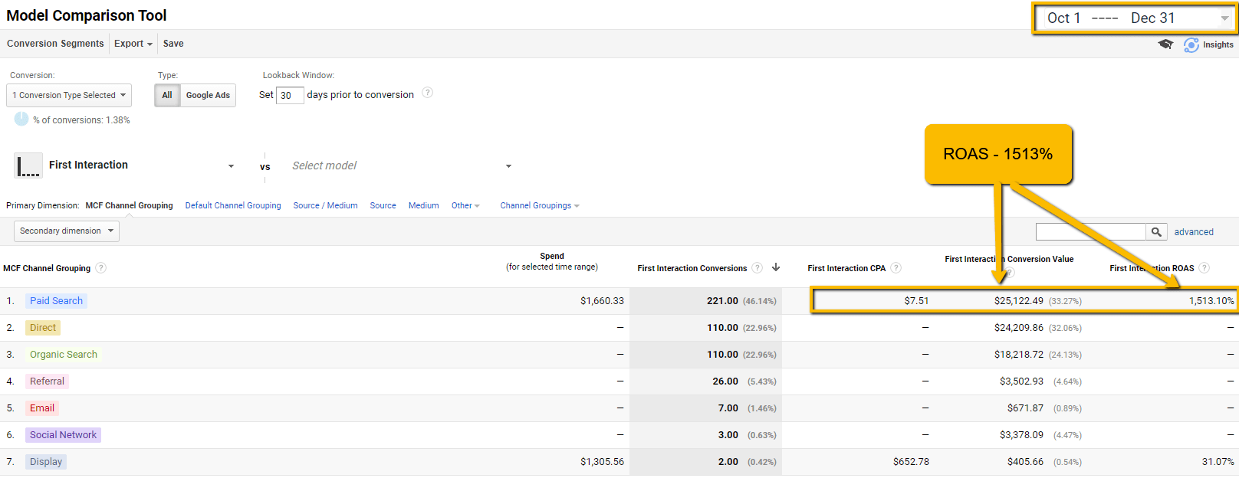Viewport: 1239px width, 478px height.
Task: Click Referral conversion value $3,502.93
Action: 1021,381
